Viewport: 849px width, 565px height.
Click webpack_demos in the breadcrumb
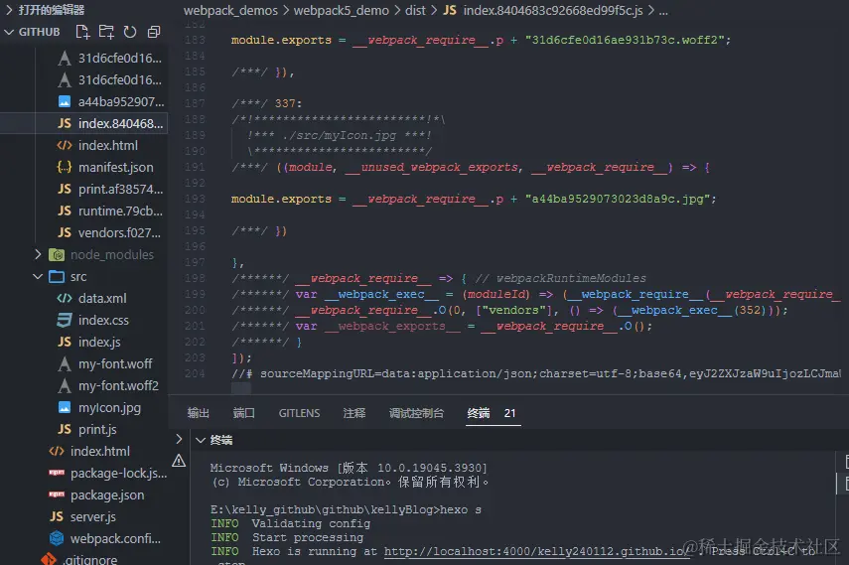(x=230, y=10)
